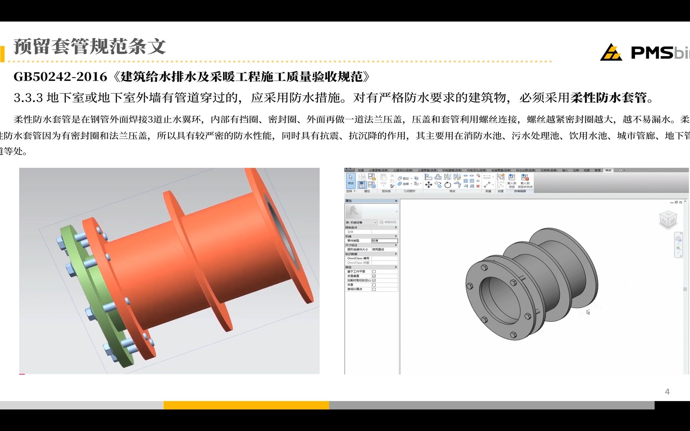This screenshot has height=431, width=690.
Task: Select the Trim/Extend to Corner tool
Action: [x=457, y=185]
